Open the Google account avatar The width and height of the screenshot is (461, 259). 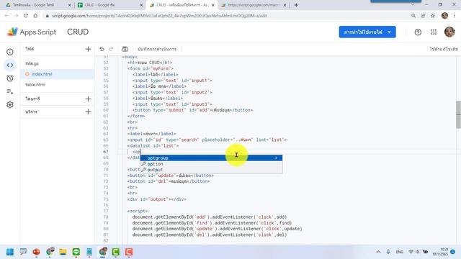click(449, 32)
